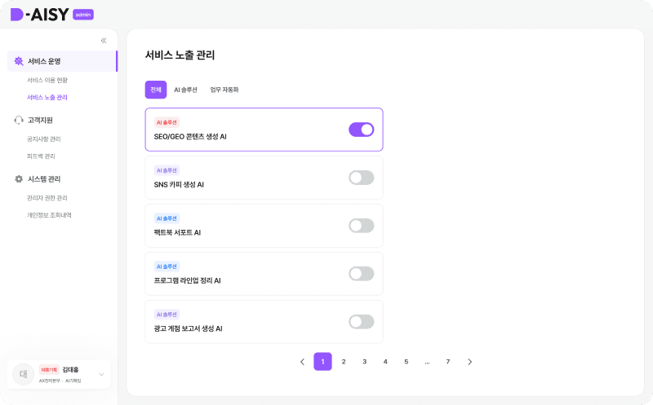
Task: Switch to the 업무 자동화 tab
Action: [x=224, y=90]
